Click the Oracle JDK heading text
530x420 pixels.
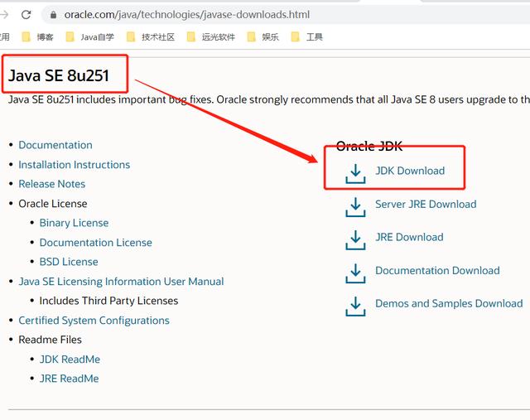(369, 146)
